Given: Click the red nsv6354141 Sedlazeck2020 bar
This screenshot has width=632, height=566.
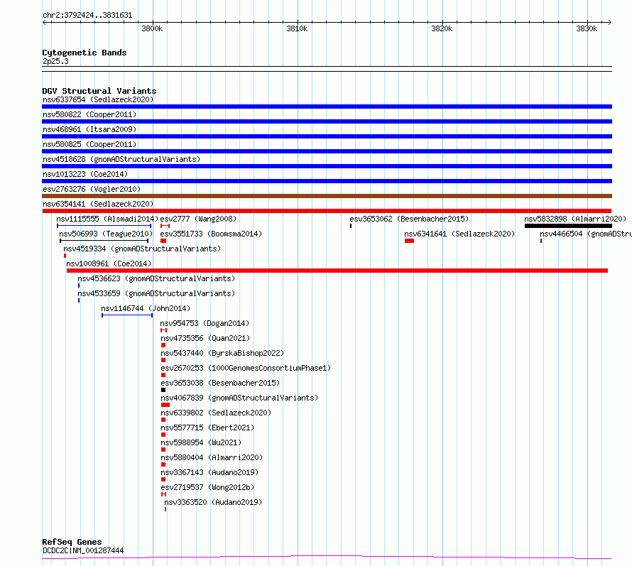Looking at the screenshot, I should pyautogui.click(x=327, y=211).
